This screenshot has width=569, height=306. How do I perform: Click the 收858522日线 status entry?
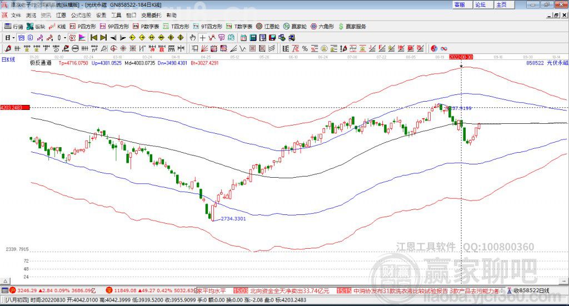[x=531, y=290]
